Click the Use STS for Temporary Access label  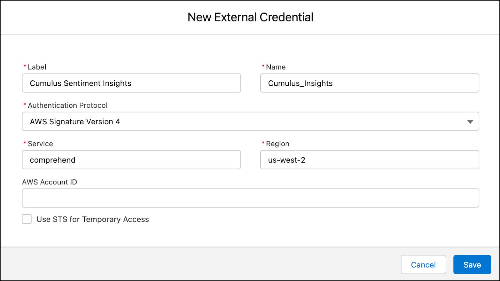93,219
